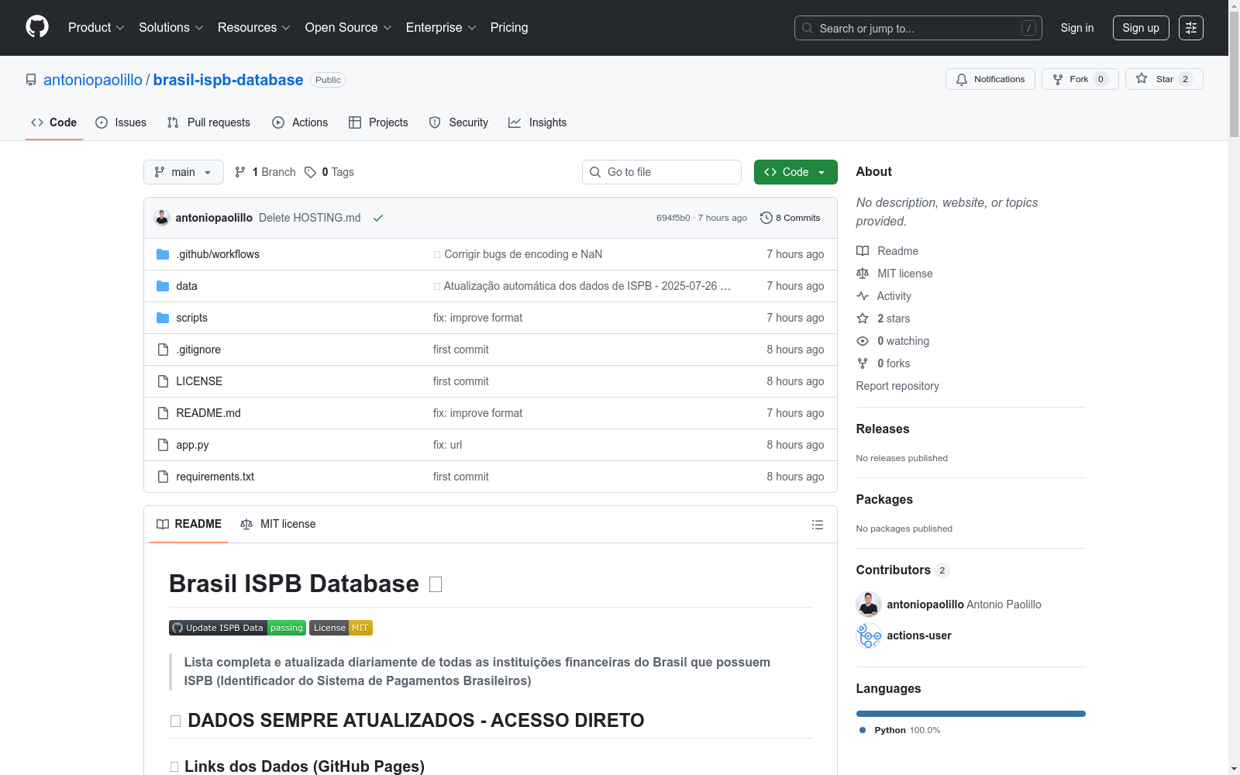Open commit 'Corrigir bugs de encoding e NaN'
Viewport: 1240px width, 775px height.
tap(523, 254)
